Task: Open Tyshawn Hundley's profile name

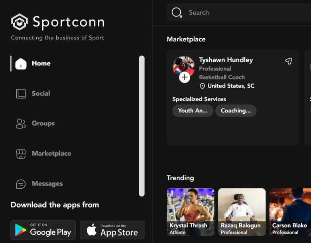Action: click(226, 60)
